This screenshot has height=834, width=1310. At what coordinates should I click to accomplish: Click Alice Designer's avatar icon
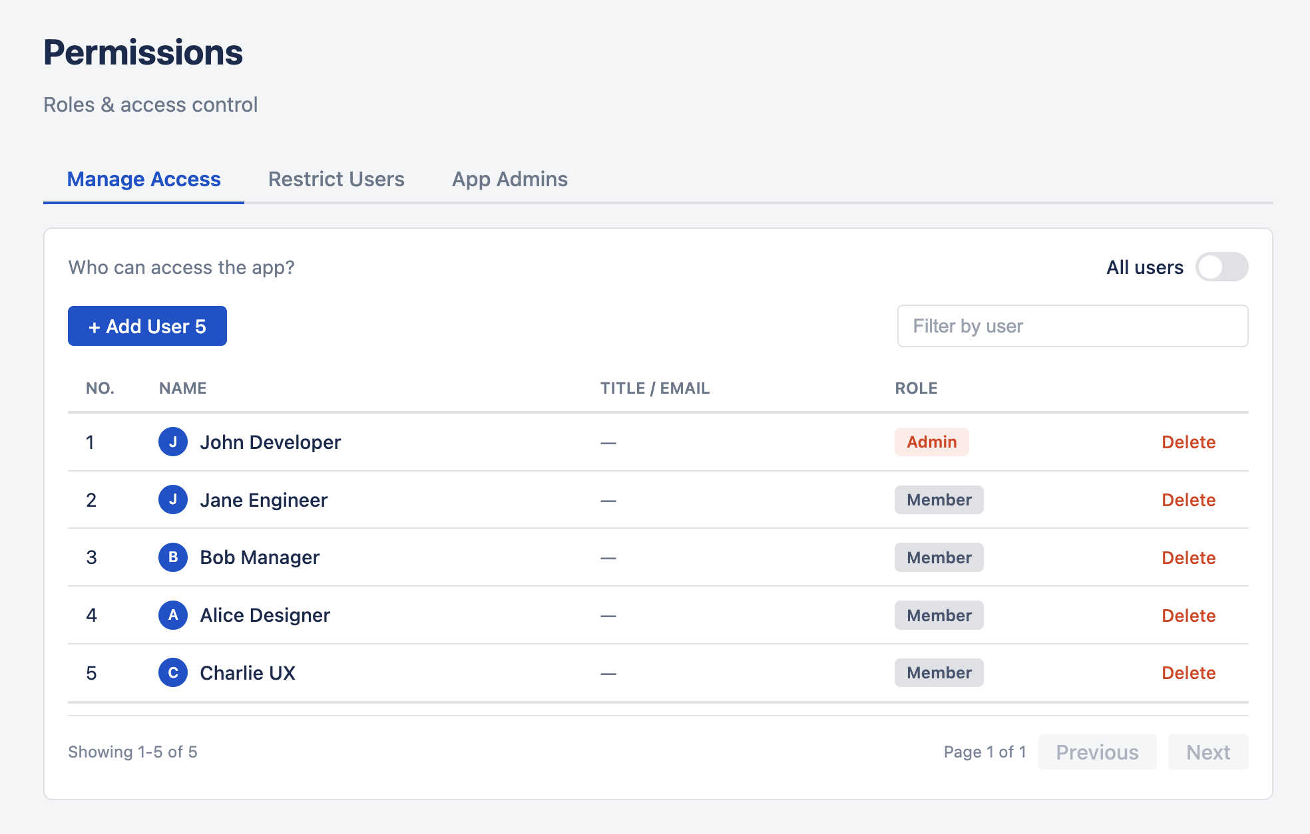coord(172,615)
